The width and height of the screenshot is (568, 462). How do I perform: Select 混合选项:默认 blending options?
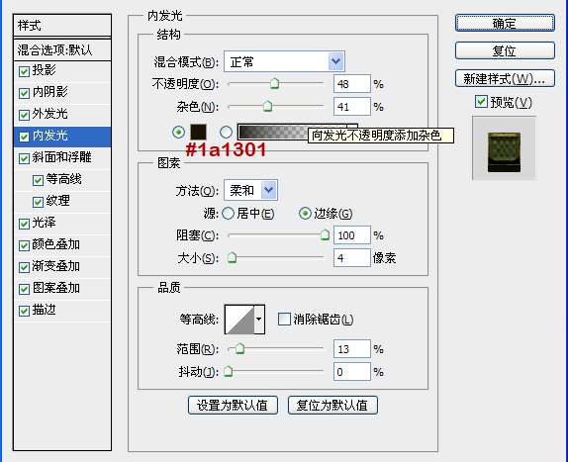pyautogui.click(x=62, y=49)
